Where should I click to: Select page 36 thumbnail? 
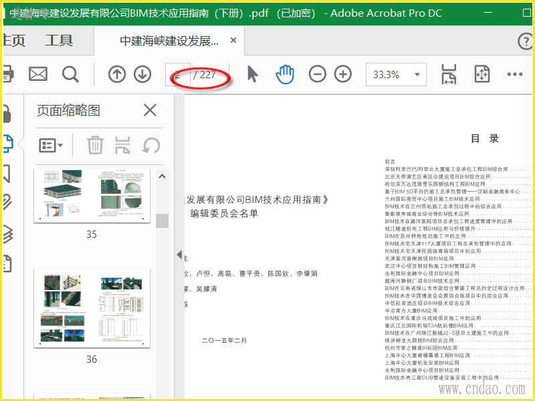(92, 308)
